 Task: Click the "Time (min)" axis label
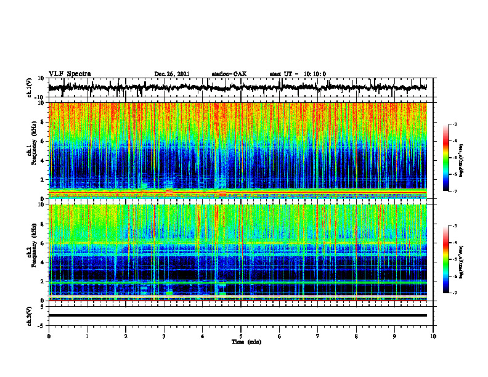[246, 342]
